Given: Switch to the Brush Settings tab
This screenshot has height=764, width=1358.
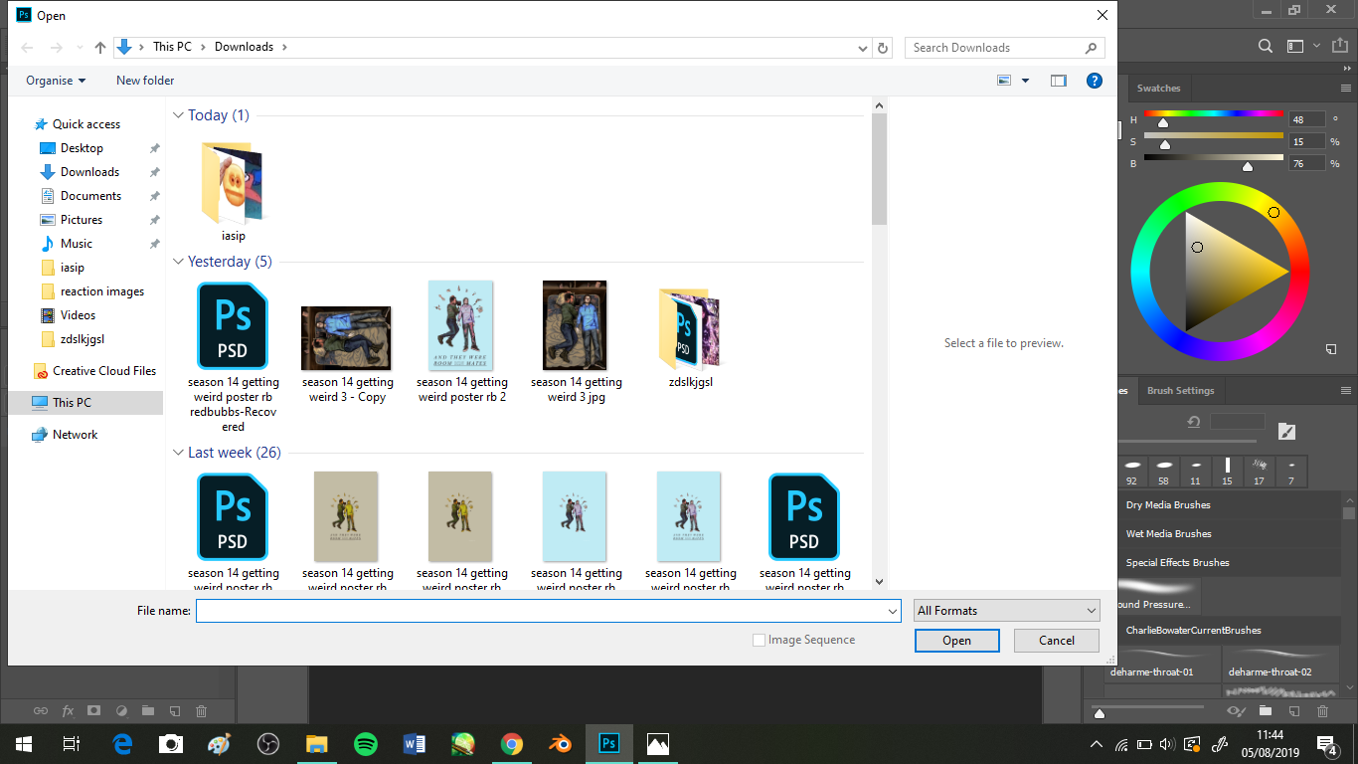Looking at the screenshot, I should click(1180, 390).
